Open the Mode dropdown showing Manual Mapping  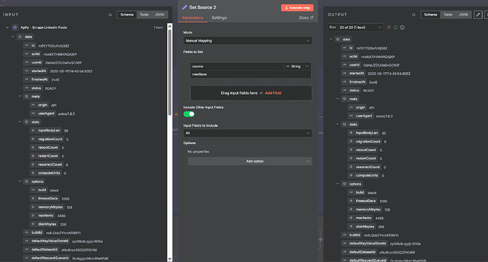click(248, 41)
